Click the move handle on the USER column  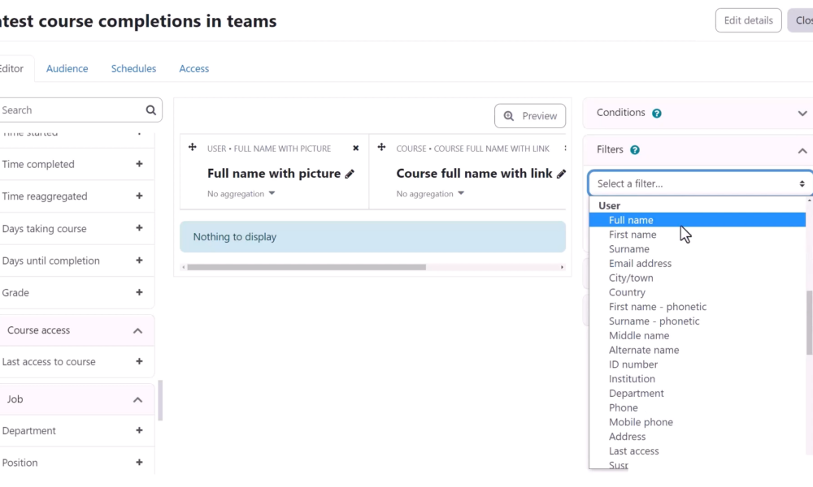(x=192, y=148)
